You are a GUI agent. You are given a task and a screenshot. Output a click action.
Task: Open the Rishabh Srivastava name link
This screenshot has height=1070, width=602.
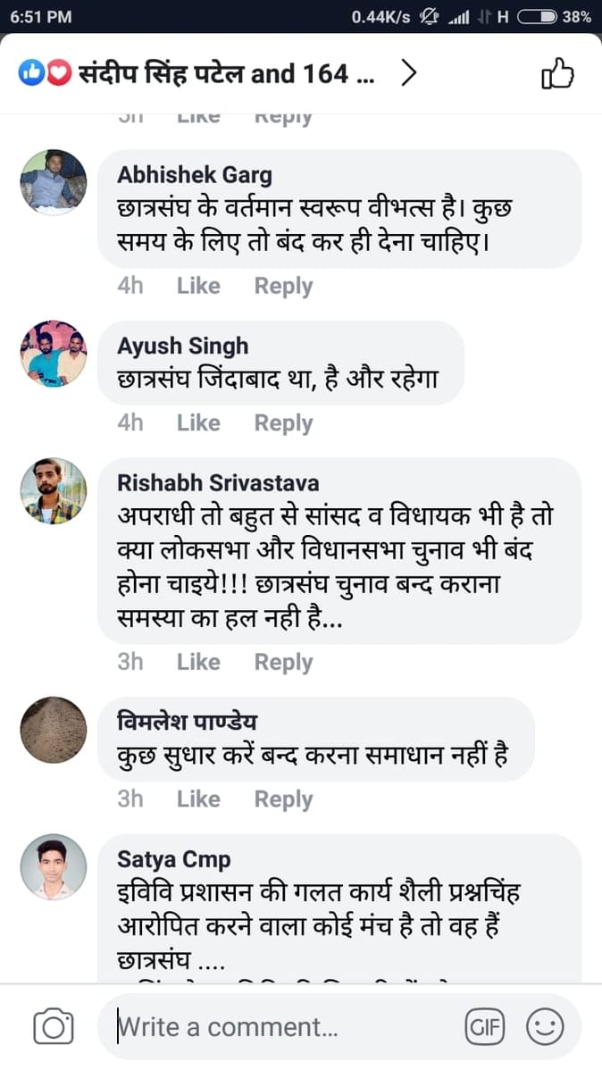pyautogui.click(x=218, y=482)
